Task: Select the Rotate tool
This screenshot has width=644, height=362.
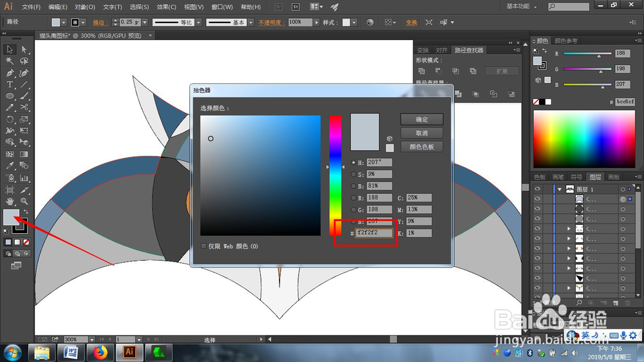Action: tap(10, 119)
